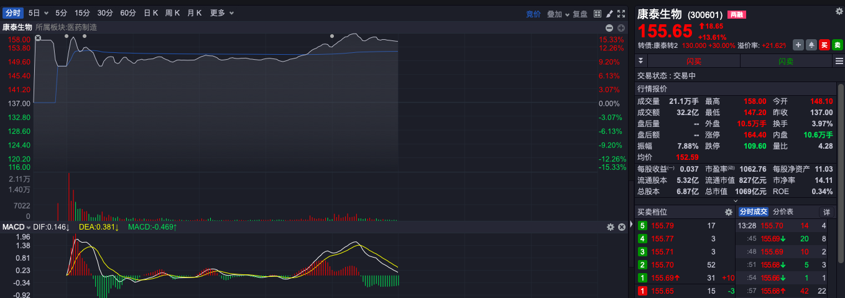Zoom out chart with minus icon

tap(610, 28)
